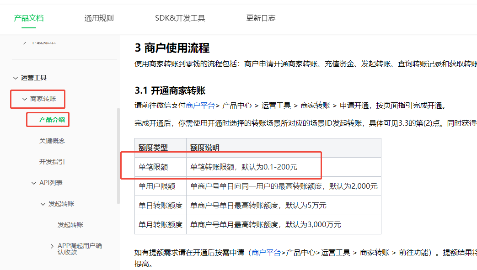The height and width of the screenshot is (270, 477).
Task: Click the 单笔限额 table cell
Action: click(x=153, y=167)
